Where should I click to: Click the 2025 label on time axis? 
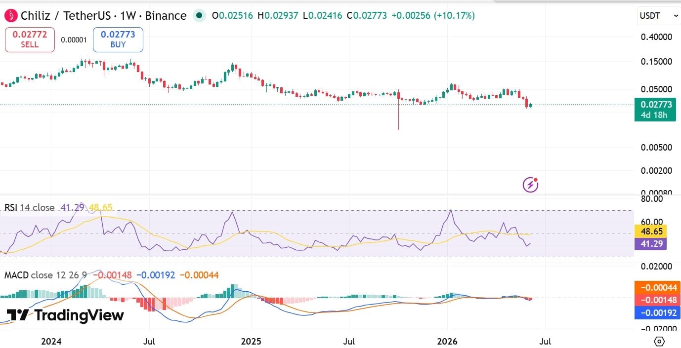tap(251, 342)
